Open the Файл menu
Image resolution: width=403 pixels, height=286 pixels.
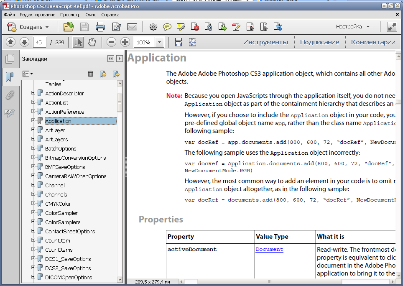pyautogui.click(x=9, y=15)
